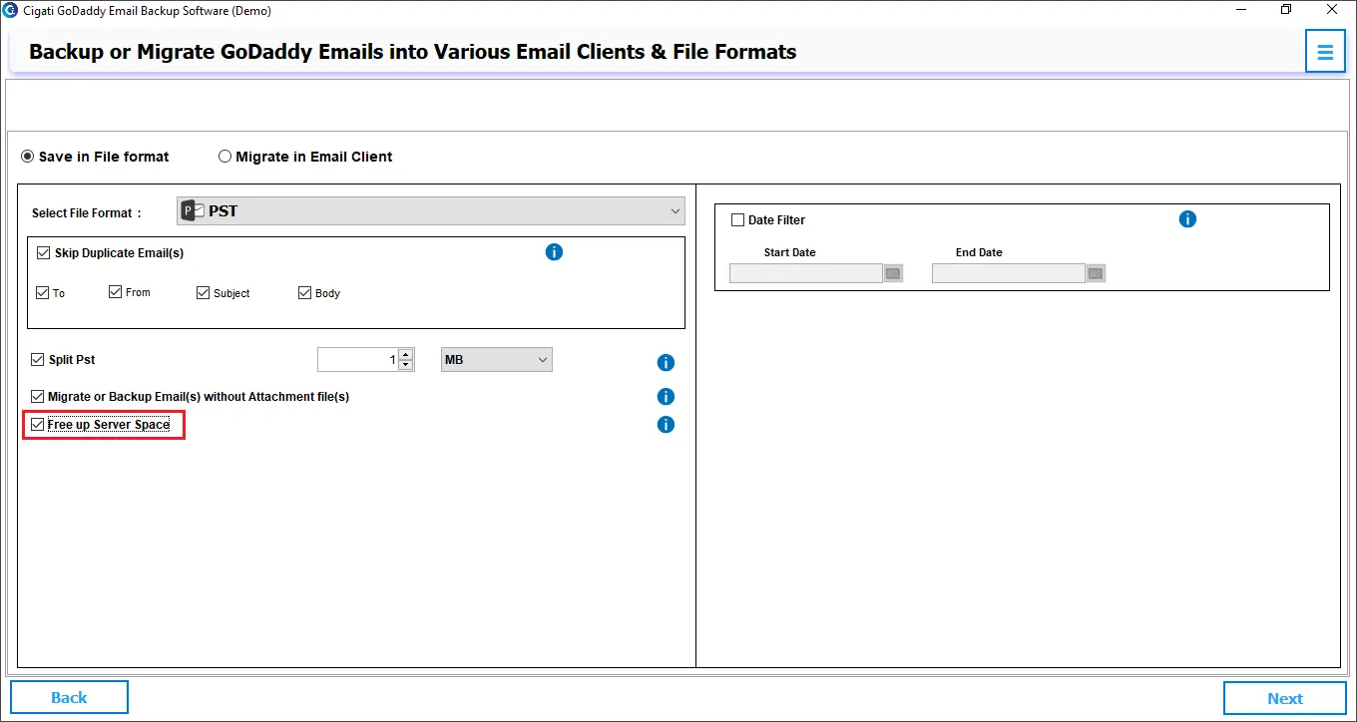Open the MB size unit dropdown
Image resolution: width=1357 pixels, height=722 pixels.
[497, 360]
